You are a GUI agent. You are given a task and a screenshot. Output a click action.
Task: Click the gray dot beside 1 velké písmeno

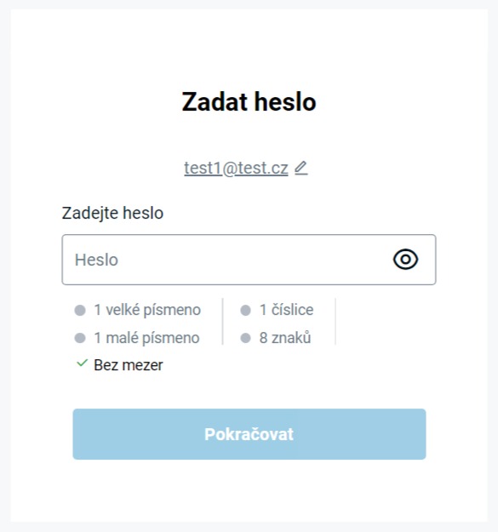coord(80,310)
